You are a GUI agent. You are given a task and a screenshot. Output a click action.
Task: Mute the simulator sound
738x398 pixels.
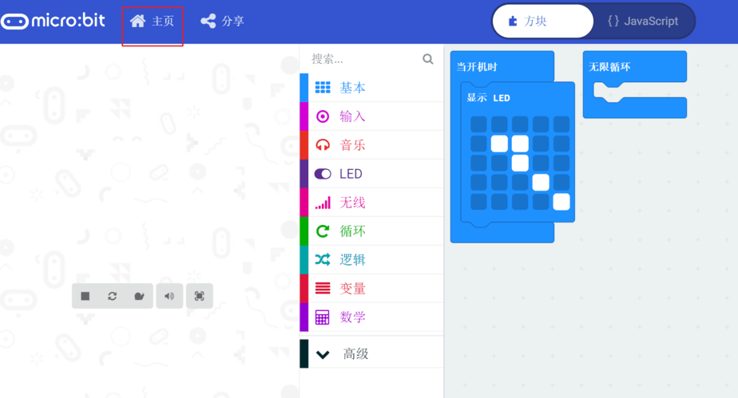click(169, 296)
